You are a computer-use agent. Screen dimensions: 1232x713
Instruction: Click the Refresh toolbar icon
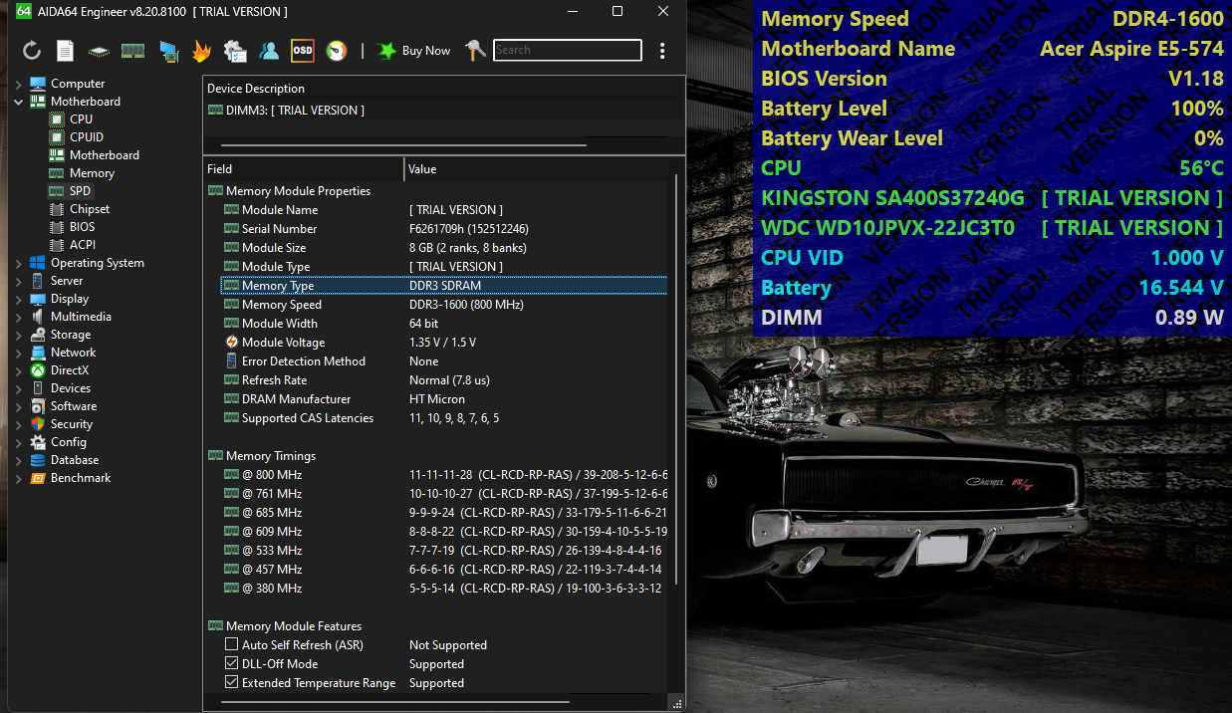(x=32, y=51)
